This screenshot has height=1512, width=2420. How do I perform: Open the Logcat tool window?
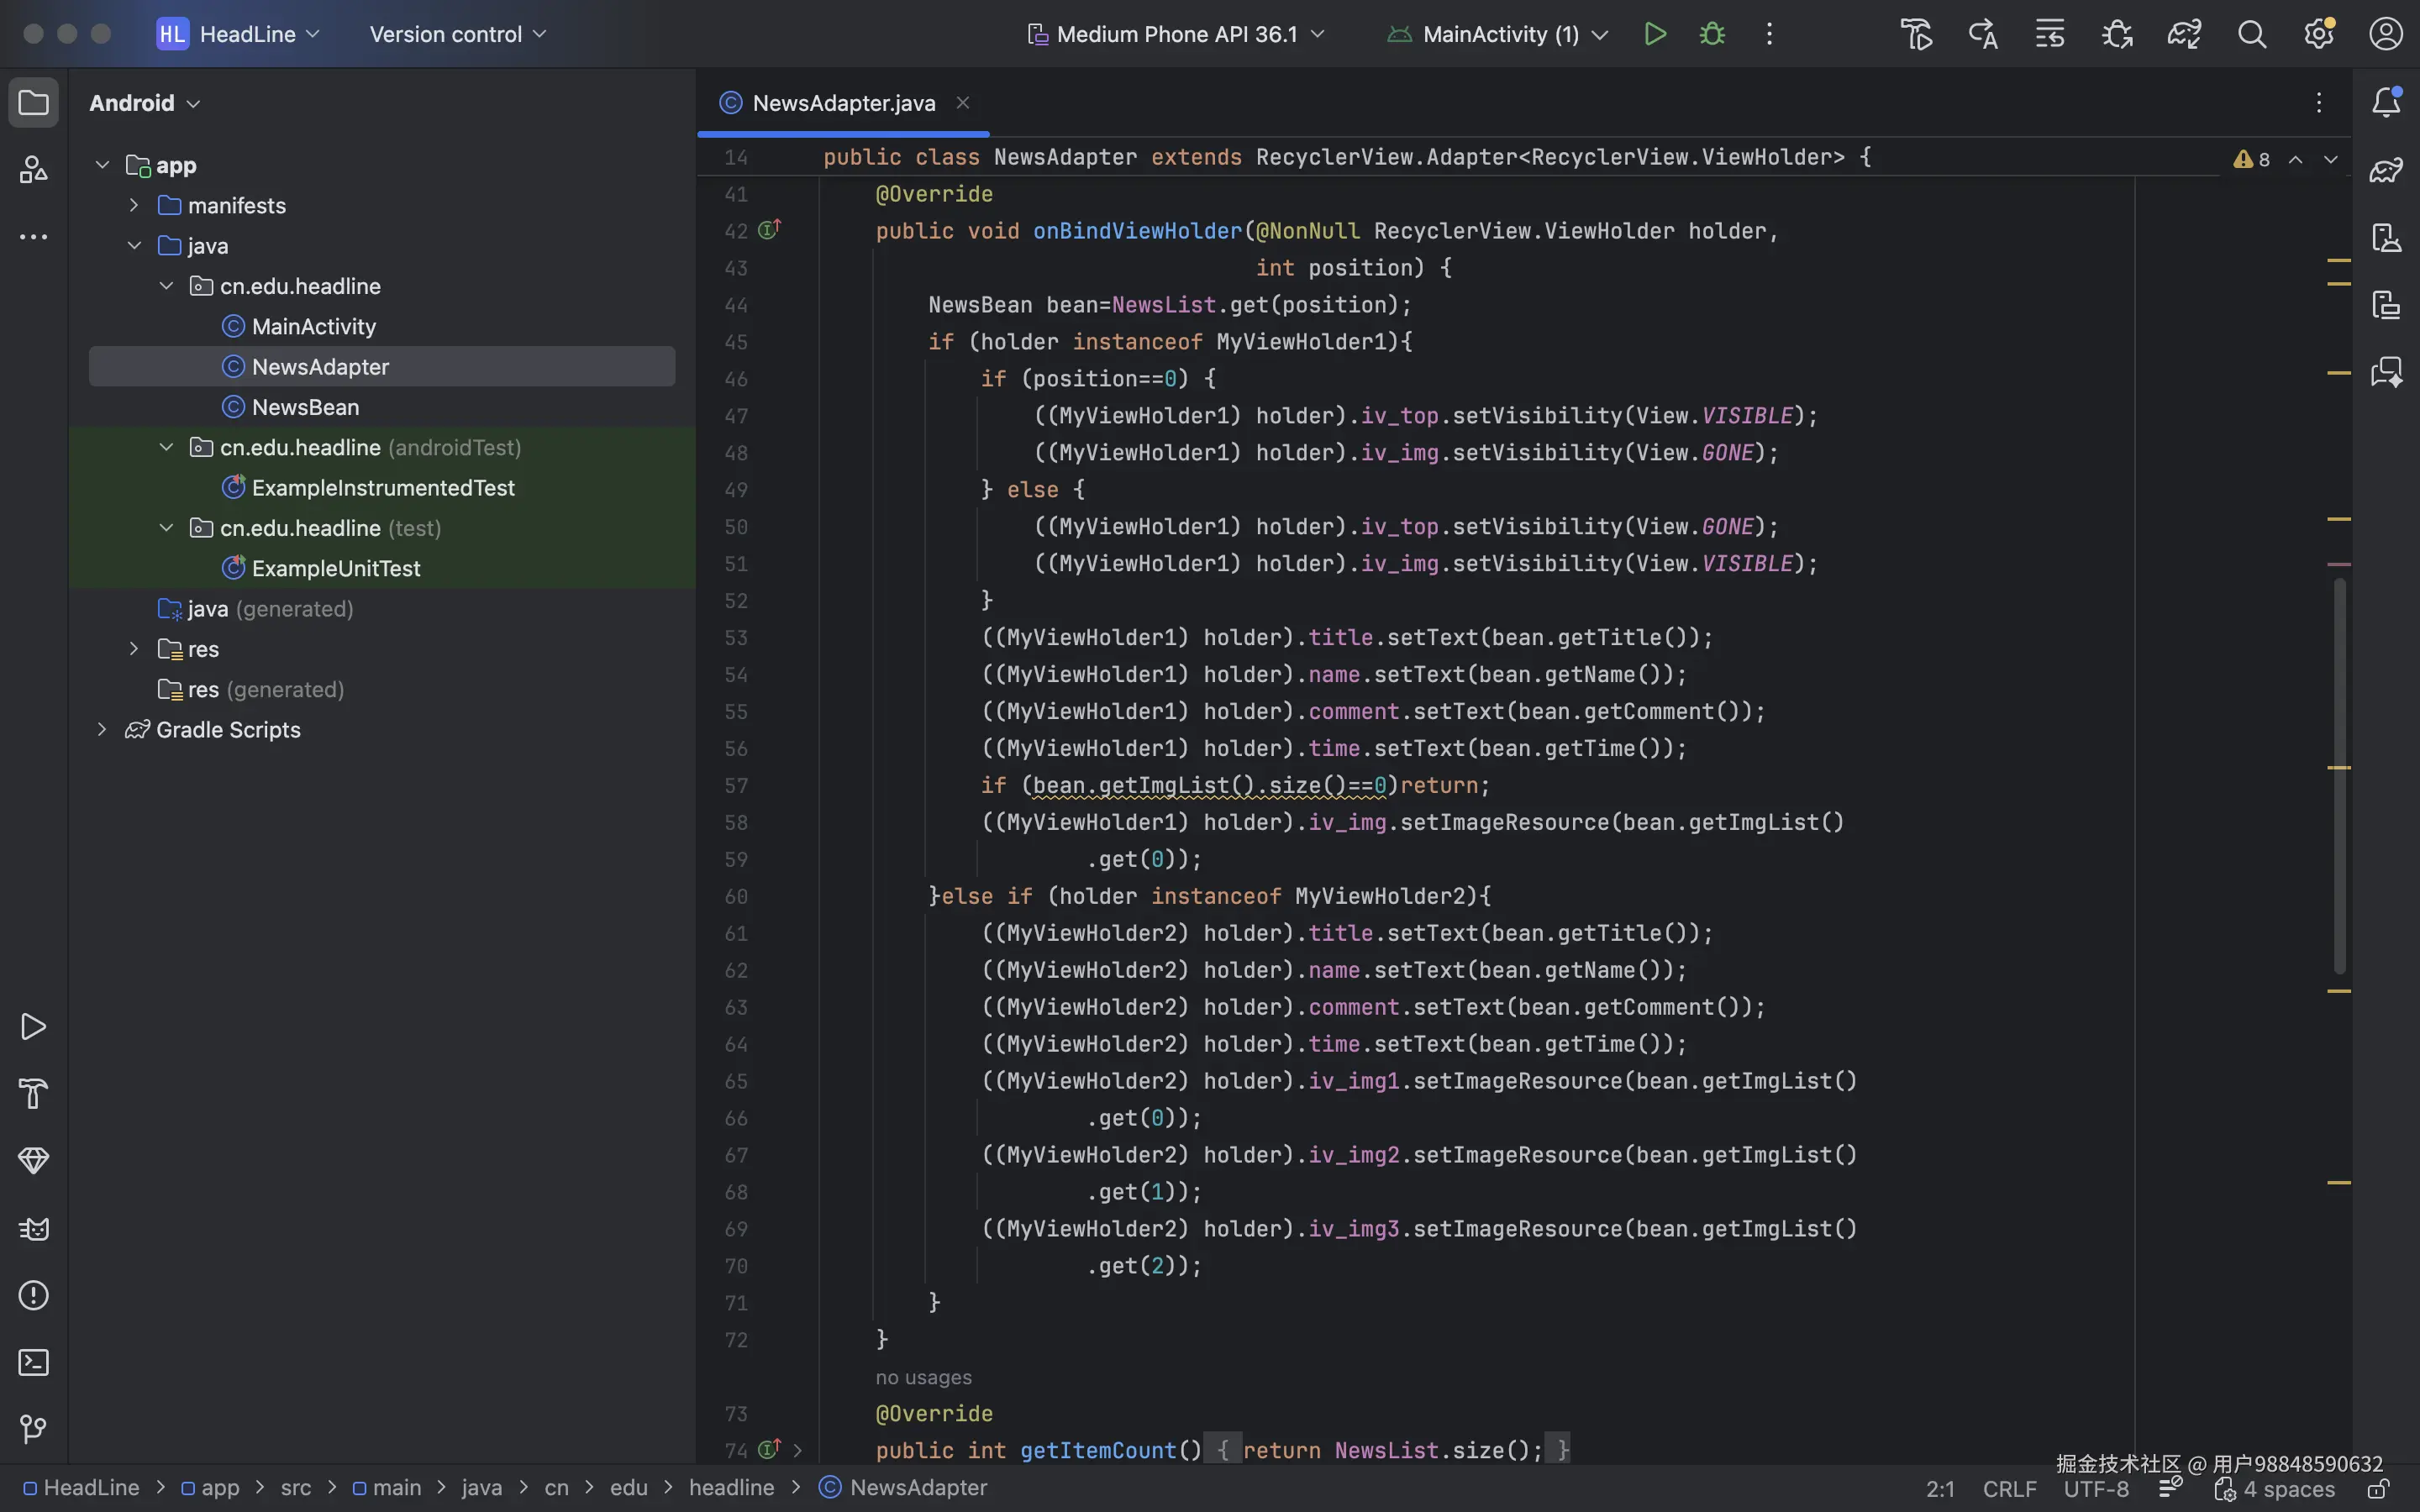pyautogui.click(x=33, y=1228)
